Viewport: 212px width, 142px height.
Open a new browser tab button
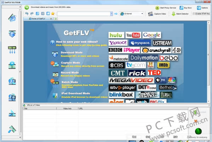[56, 19]
